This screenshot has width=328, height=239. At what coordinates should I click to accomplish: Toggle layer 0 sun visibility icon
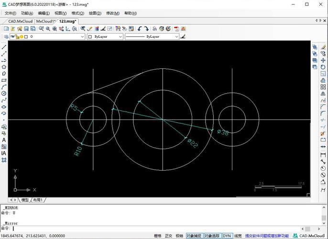[x=22, y=37]
